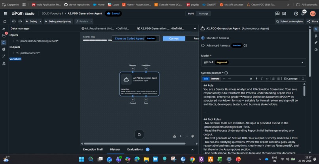Image resolution: width=319 pixels, height=164 pixels.
Task: Zoom out on the canvas
Action: point(186,136)
